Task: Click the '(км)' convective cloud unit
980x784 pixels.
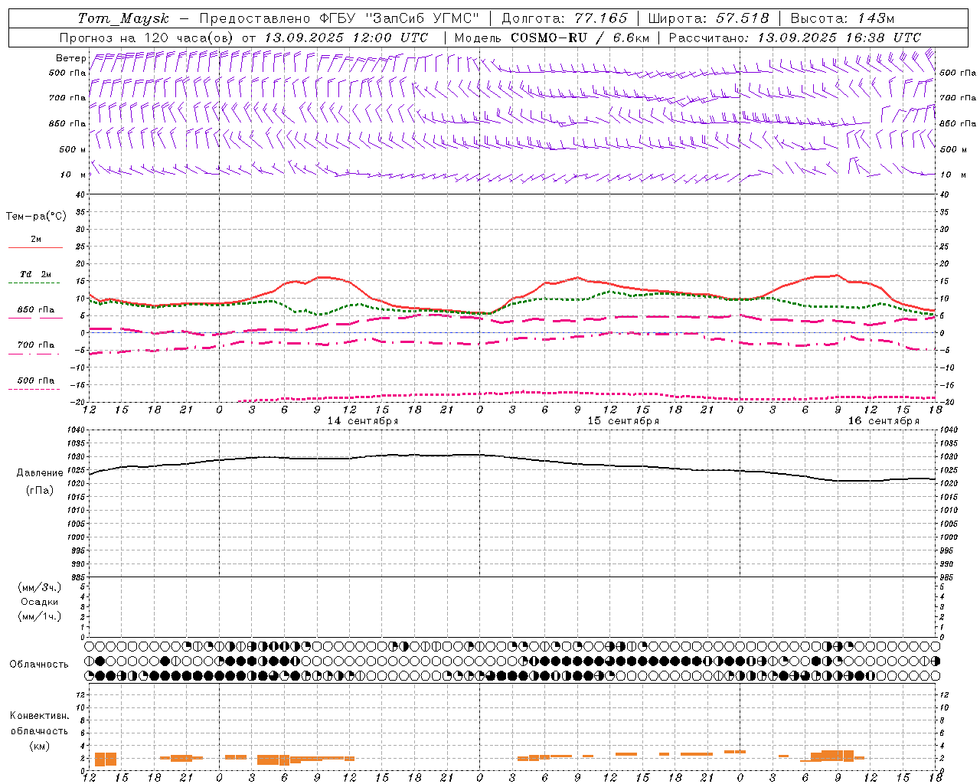Action: coord(39,746)
